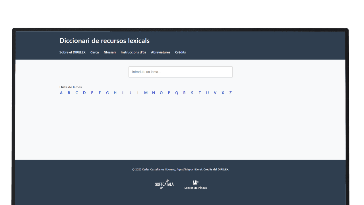Click the Llibres de l'Índex logo

tap(196, 184)
